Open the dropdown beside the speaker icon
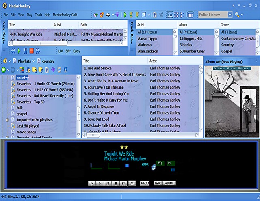260x201 pixels. click(x=10, y=61)
